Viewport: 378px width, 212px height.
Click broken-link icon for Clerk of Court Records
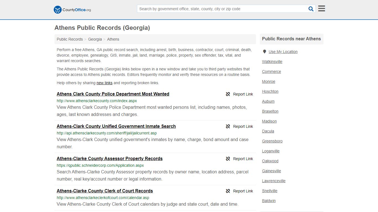coord(228,191)
